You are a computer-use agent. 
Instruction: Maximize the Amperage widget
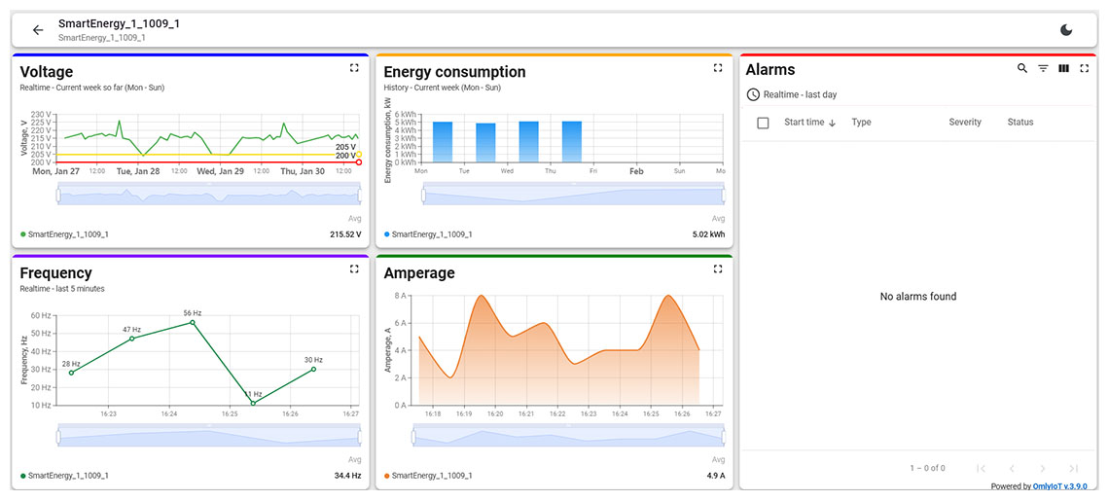click(x=718, y=269)
